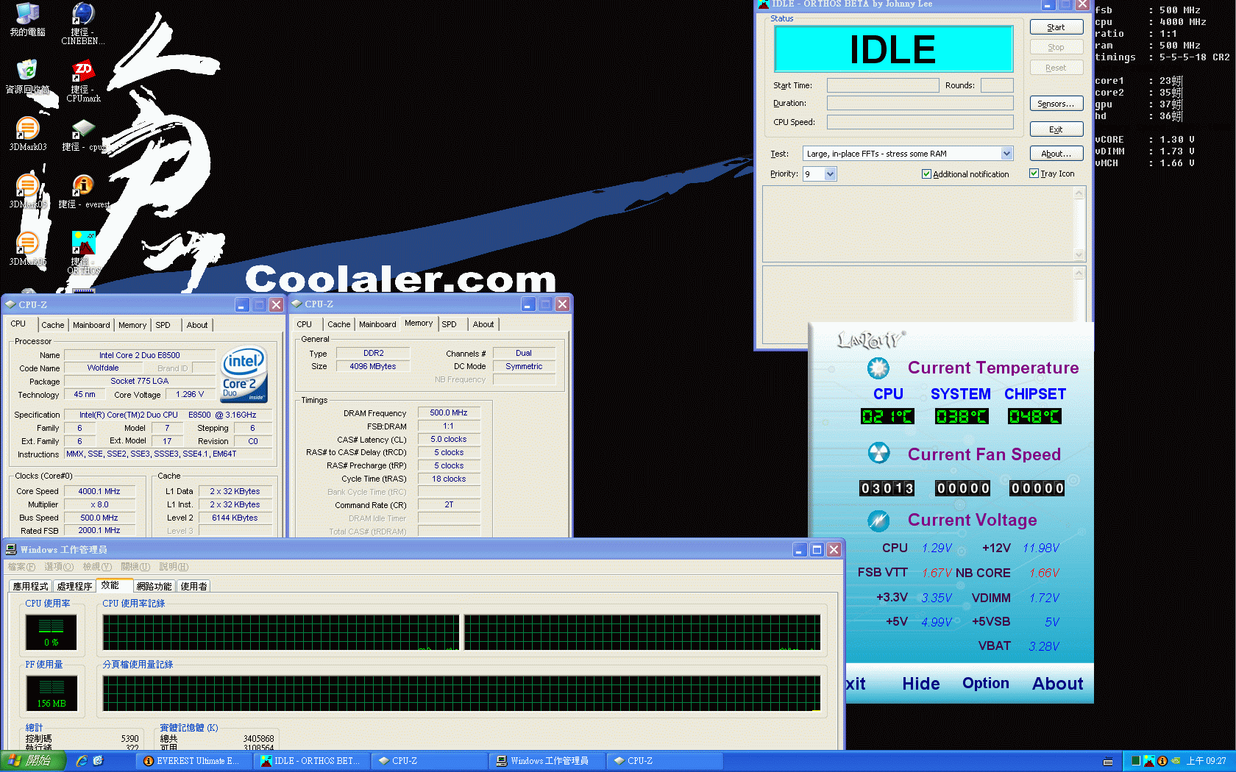Viewport: 1236px width, 772px height.
Task: Click the green CPU usage tray icon
Action: point(1136,761)
